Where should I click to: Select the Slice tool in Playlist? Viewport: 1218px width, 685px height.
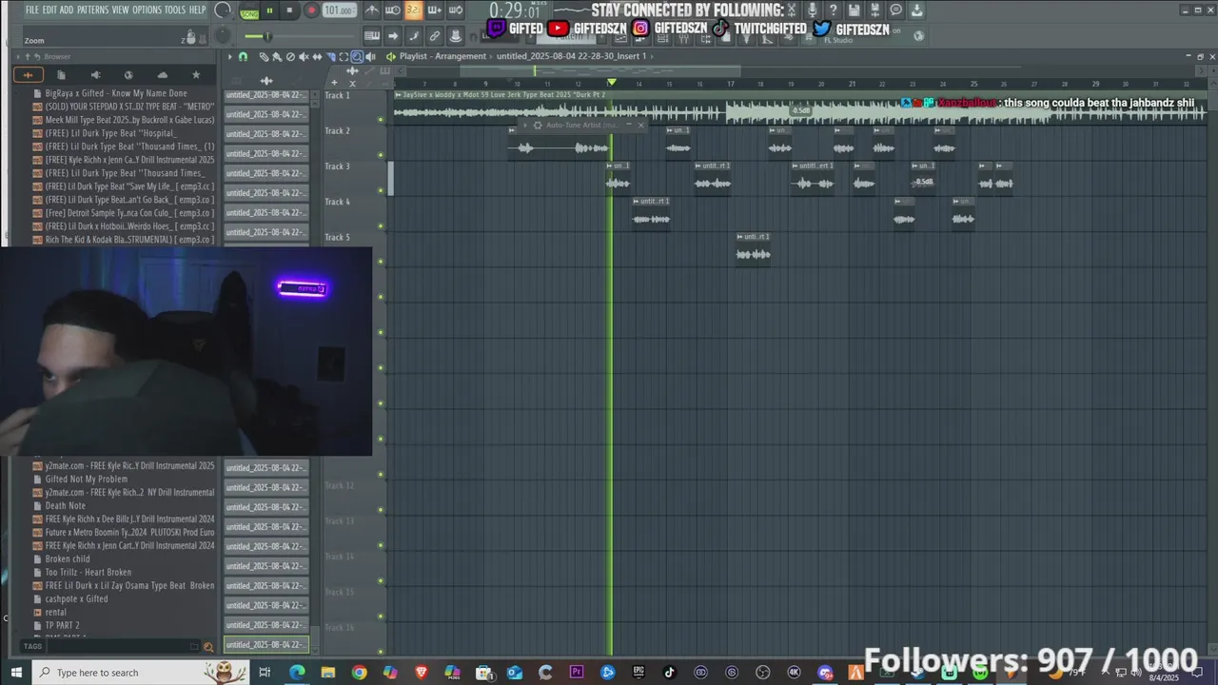(x=330, y=56)
